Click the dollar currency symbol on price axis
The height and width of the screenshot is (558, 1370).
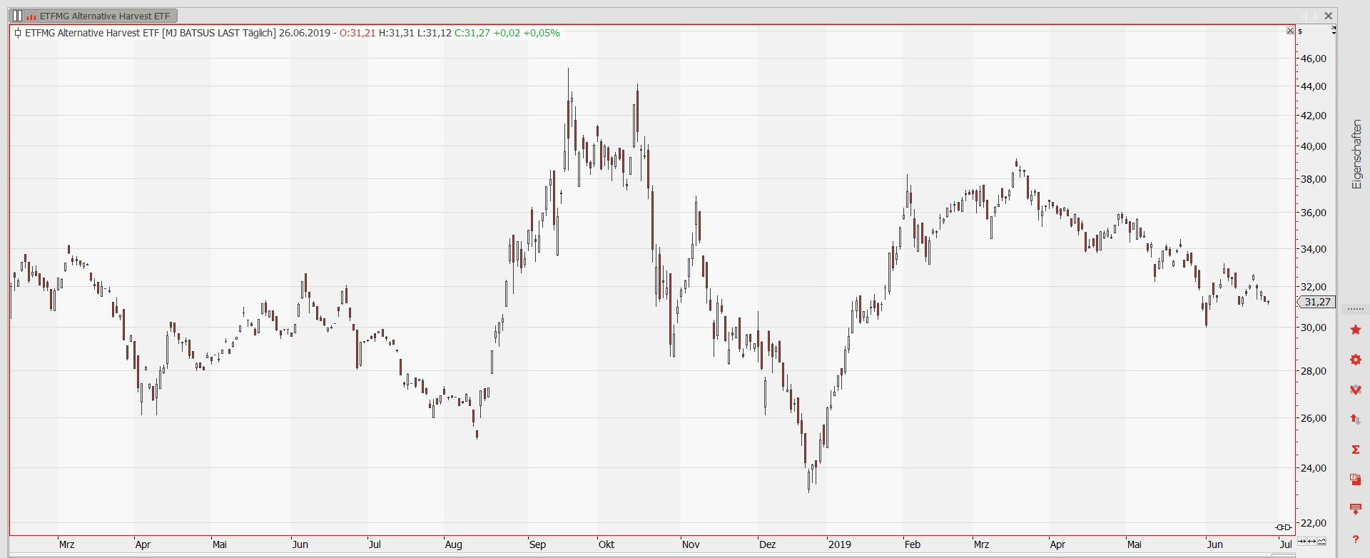pos(1300,31)
